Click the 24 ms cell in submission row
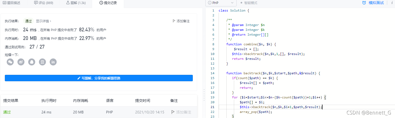Viewport: 395px width, 118px height. (x=46, y=112)
